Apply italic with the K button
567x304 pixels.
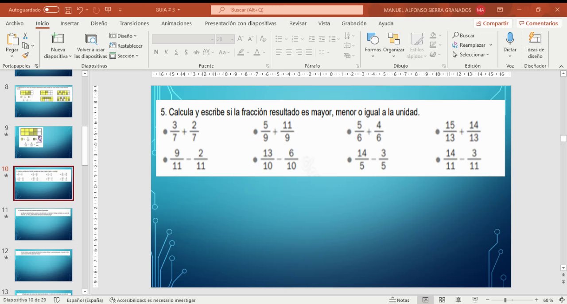click(166, 52)
